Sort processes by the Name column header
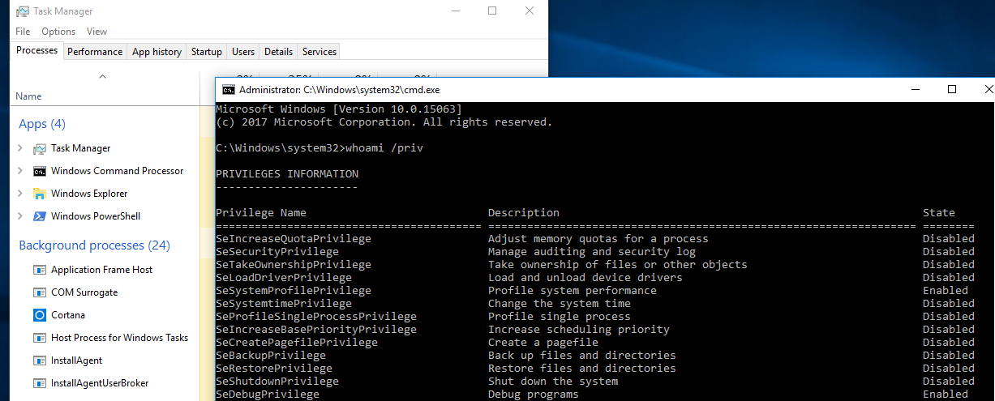The width and height of the screenshot is (995, 401). [28, 96]
